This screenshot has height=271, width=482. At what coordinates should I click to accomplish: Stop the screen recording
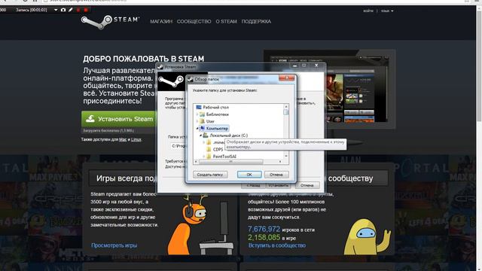point(86,10)
